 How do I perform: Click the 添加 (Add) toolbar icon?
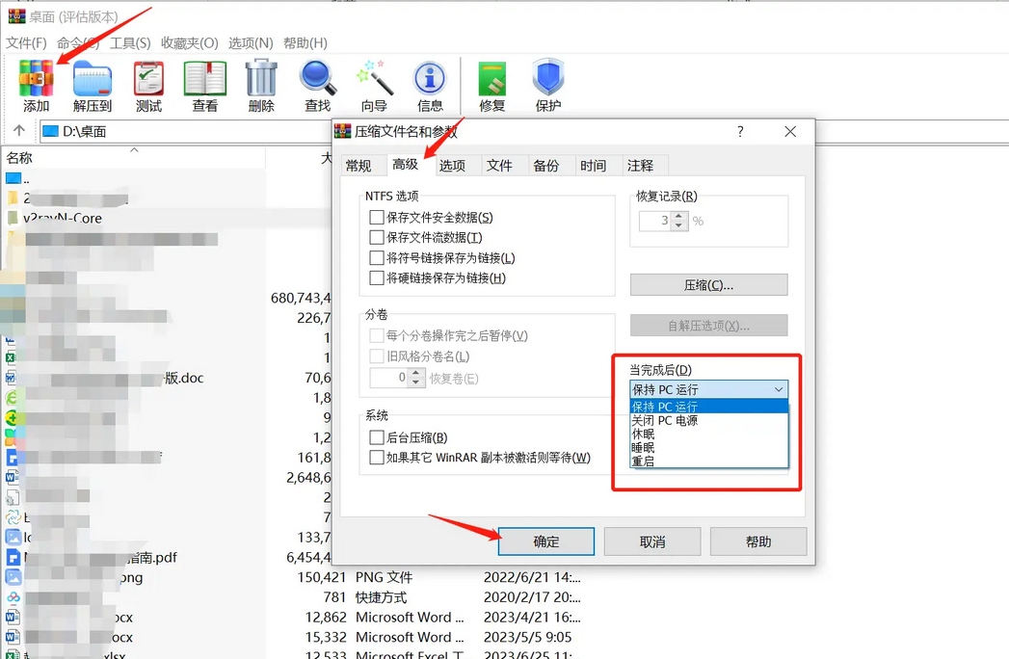point(36,86)
